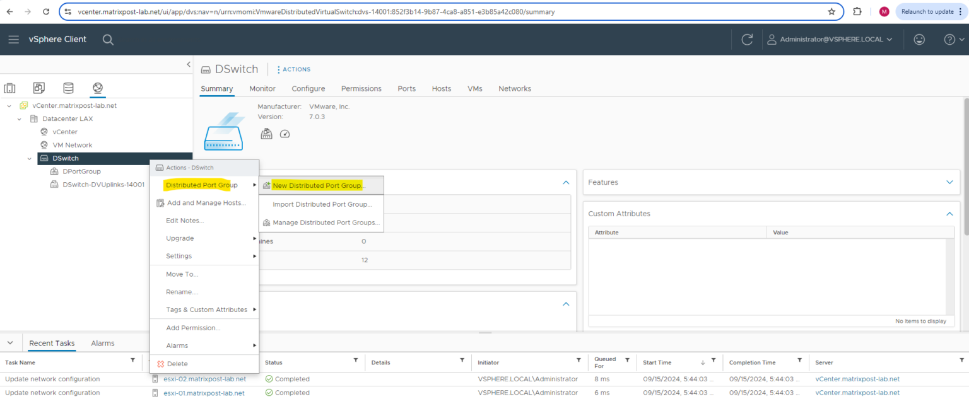Open the filter funnel on the Status column
The image size is (969, 399).
click(x=356, y=362)
